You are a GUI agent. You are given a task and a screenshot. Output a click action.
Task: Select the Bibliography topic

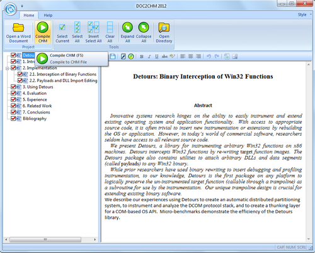[x=35, y=119]
